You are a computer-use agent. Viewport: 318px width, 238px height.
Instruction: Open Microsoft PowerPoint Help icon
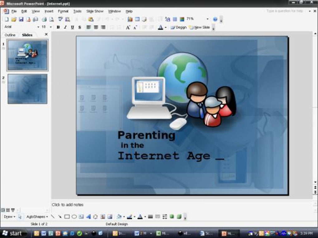coord(215,19)
